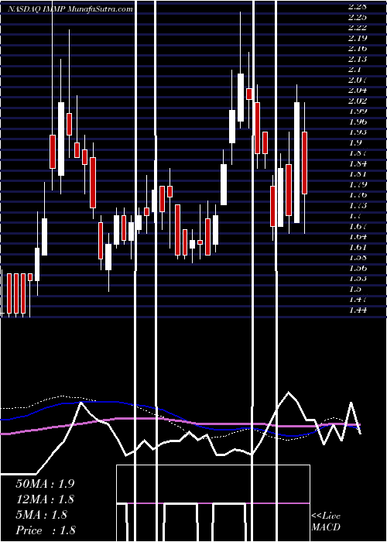Select the 1.64 price axis label
Screen dimensions: 387x542
click(x=358, y=236)
